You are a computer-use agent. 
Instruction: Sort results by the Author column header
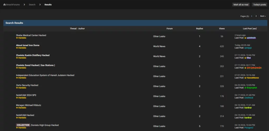tap(81, 29)
